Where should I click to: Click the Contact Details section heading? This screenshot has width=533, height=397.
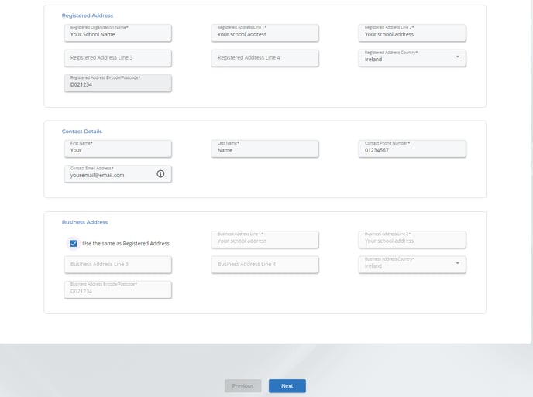82,132
